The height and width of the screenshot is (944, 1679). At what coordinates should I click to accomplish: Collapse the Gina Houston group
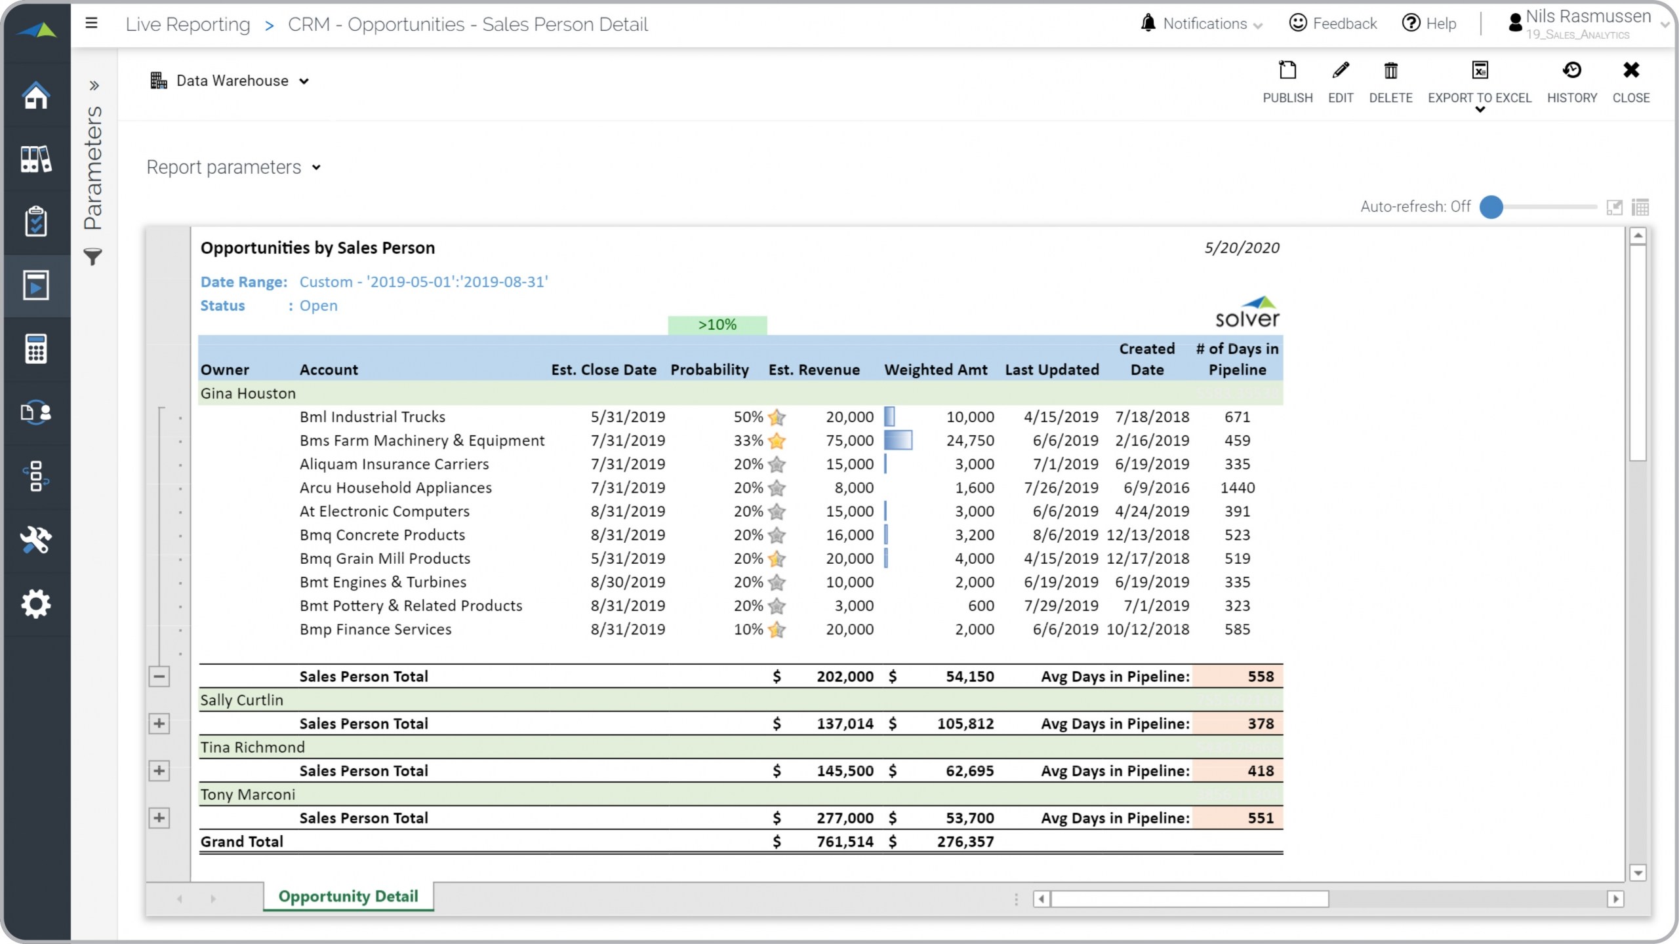[x=159, y=677]
